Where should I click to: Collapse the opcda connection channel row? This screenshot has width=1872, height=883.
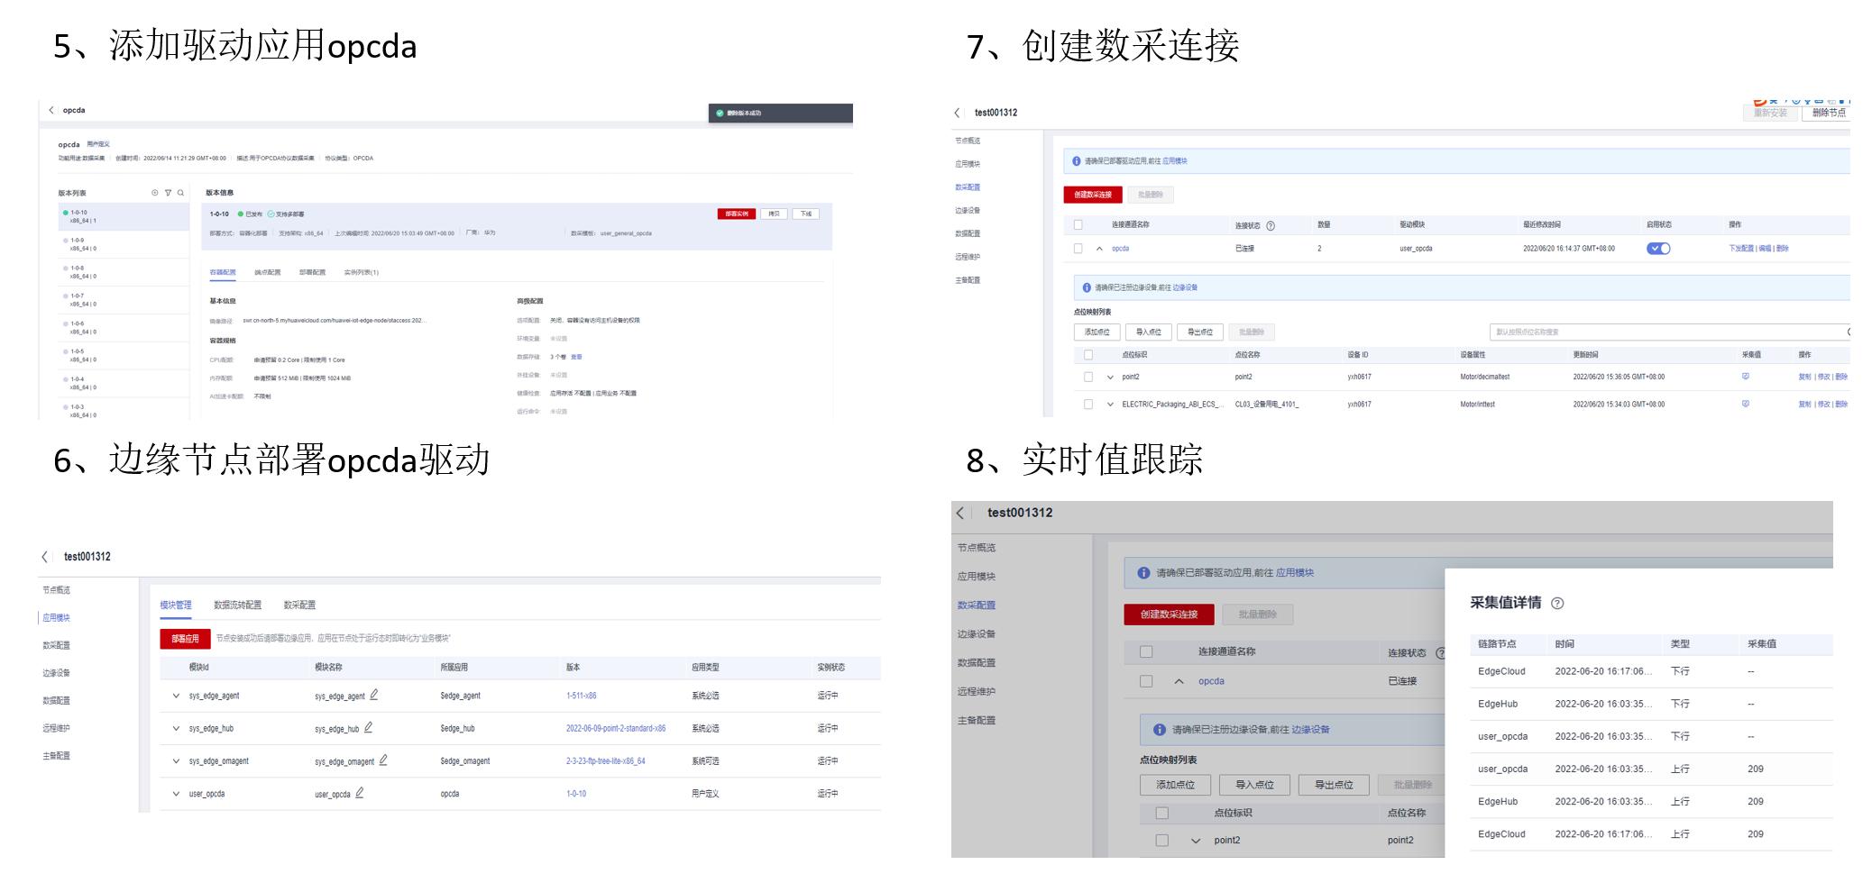tap(1098, 248)
